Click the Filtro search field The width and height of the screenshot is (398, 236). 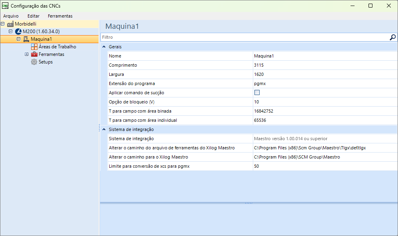[x=245, y=38]
